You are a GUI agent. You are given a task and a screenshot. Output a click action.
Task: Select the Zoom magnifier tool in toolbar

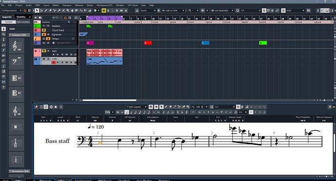click(68, 11)
